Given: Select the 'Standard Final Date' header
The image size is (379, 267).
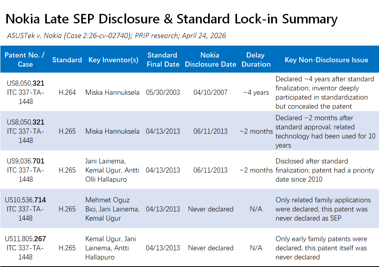Looking at the screenshot, I should click(163, 60).
